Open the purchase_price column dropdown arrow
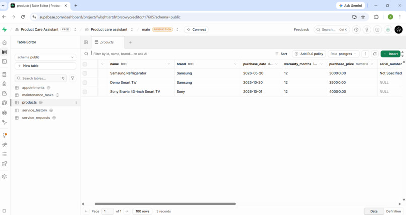This screenshot has height=215, width=406. click(372, 64)
